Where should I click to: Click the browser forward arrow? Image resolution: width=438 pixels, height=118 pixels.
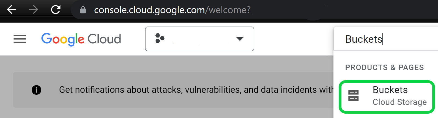pos(34,10)
